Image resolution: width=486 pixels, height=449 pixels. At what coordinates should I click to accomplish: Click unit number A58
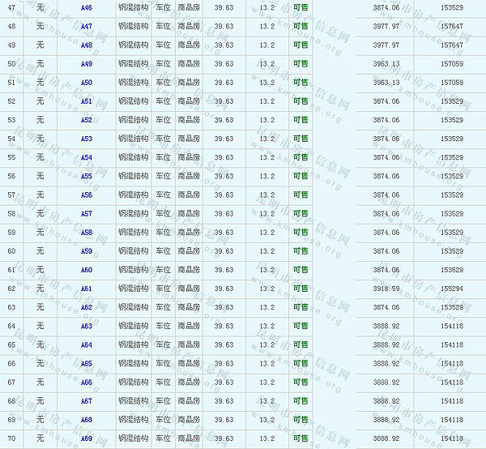coord(87,232)
